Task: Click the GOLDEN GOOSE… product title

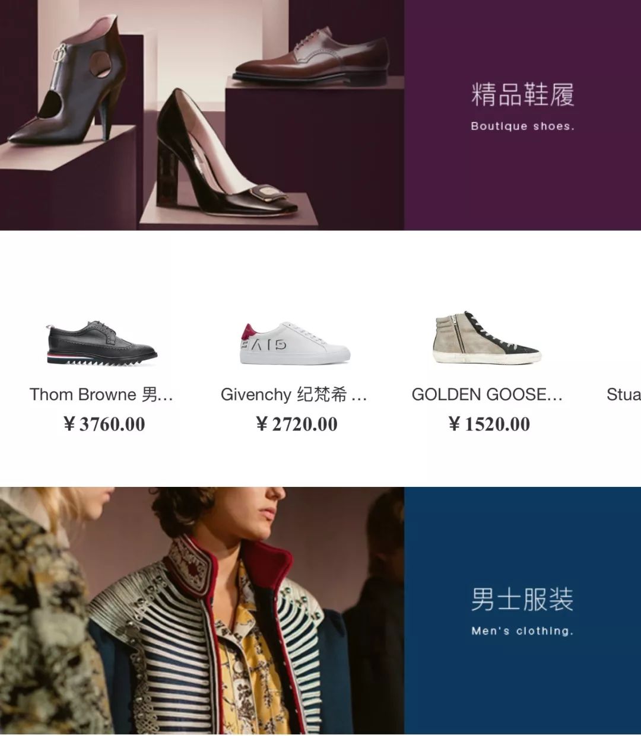Action: point(487,394)
